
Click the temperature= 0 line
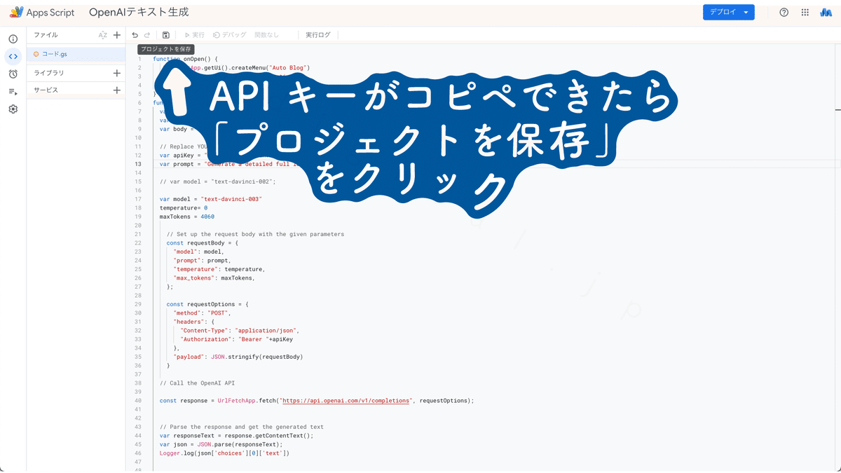click(x=184, y=208)
